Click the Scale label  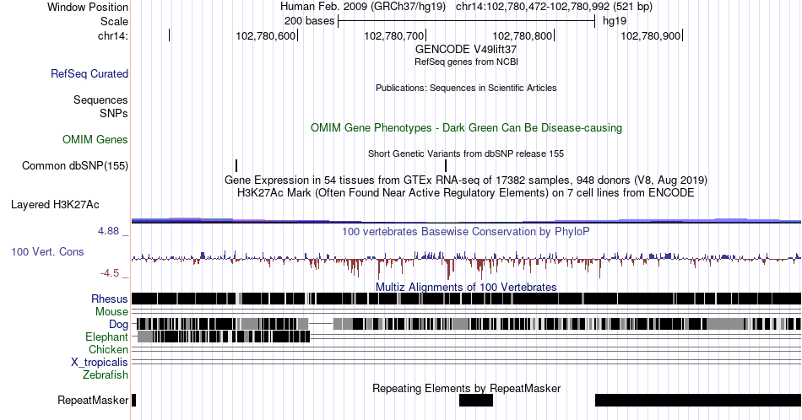[114, 21]
